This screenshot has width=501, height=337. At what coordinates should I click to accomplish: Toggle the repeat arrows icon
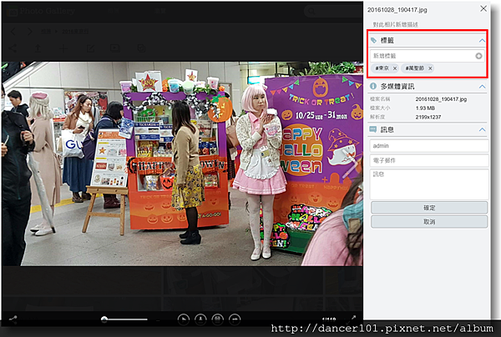(x=235, y=319)
